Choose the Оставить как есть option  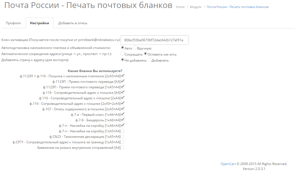(145, 54)
